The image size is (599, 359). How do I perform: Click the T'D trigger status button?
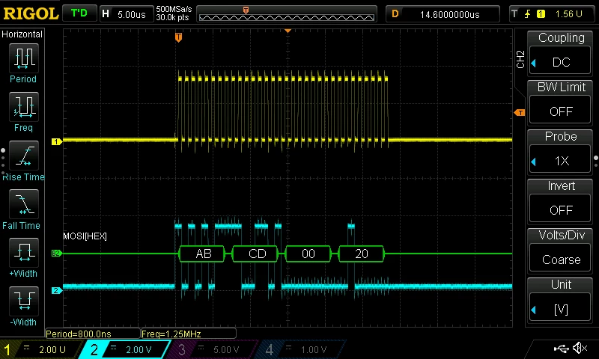tap(79, 13)
